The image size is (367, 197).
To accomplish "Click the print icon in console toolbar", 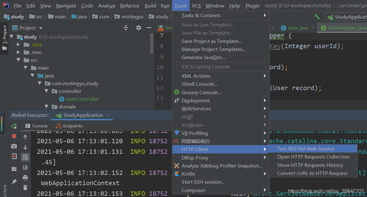I will (x=25, y=178).
